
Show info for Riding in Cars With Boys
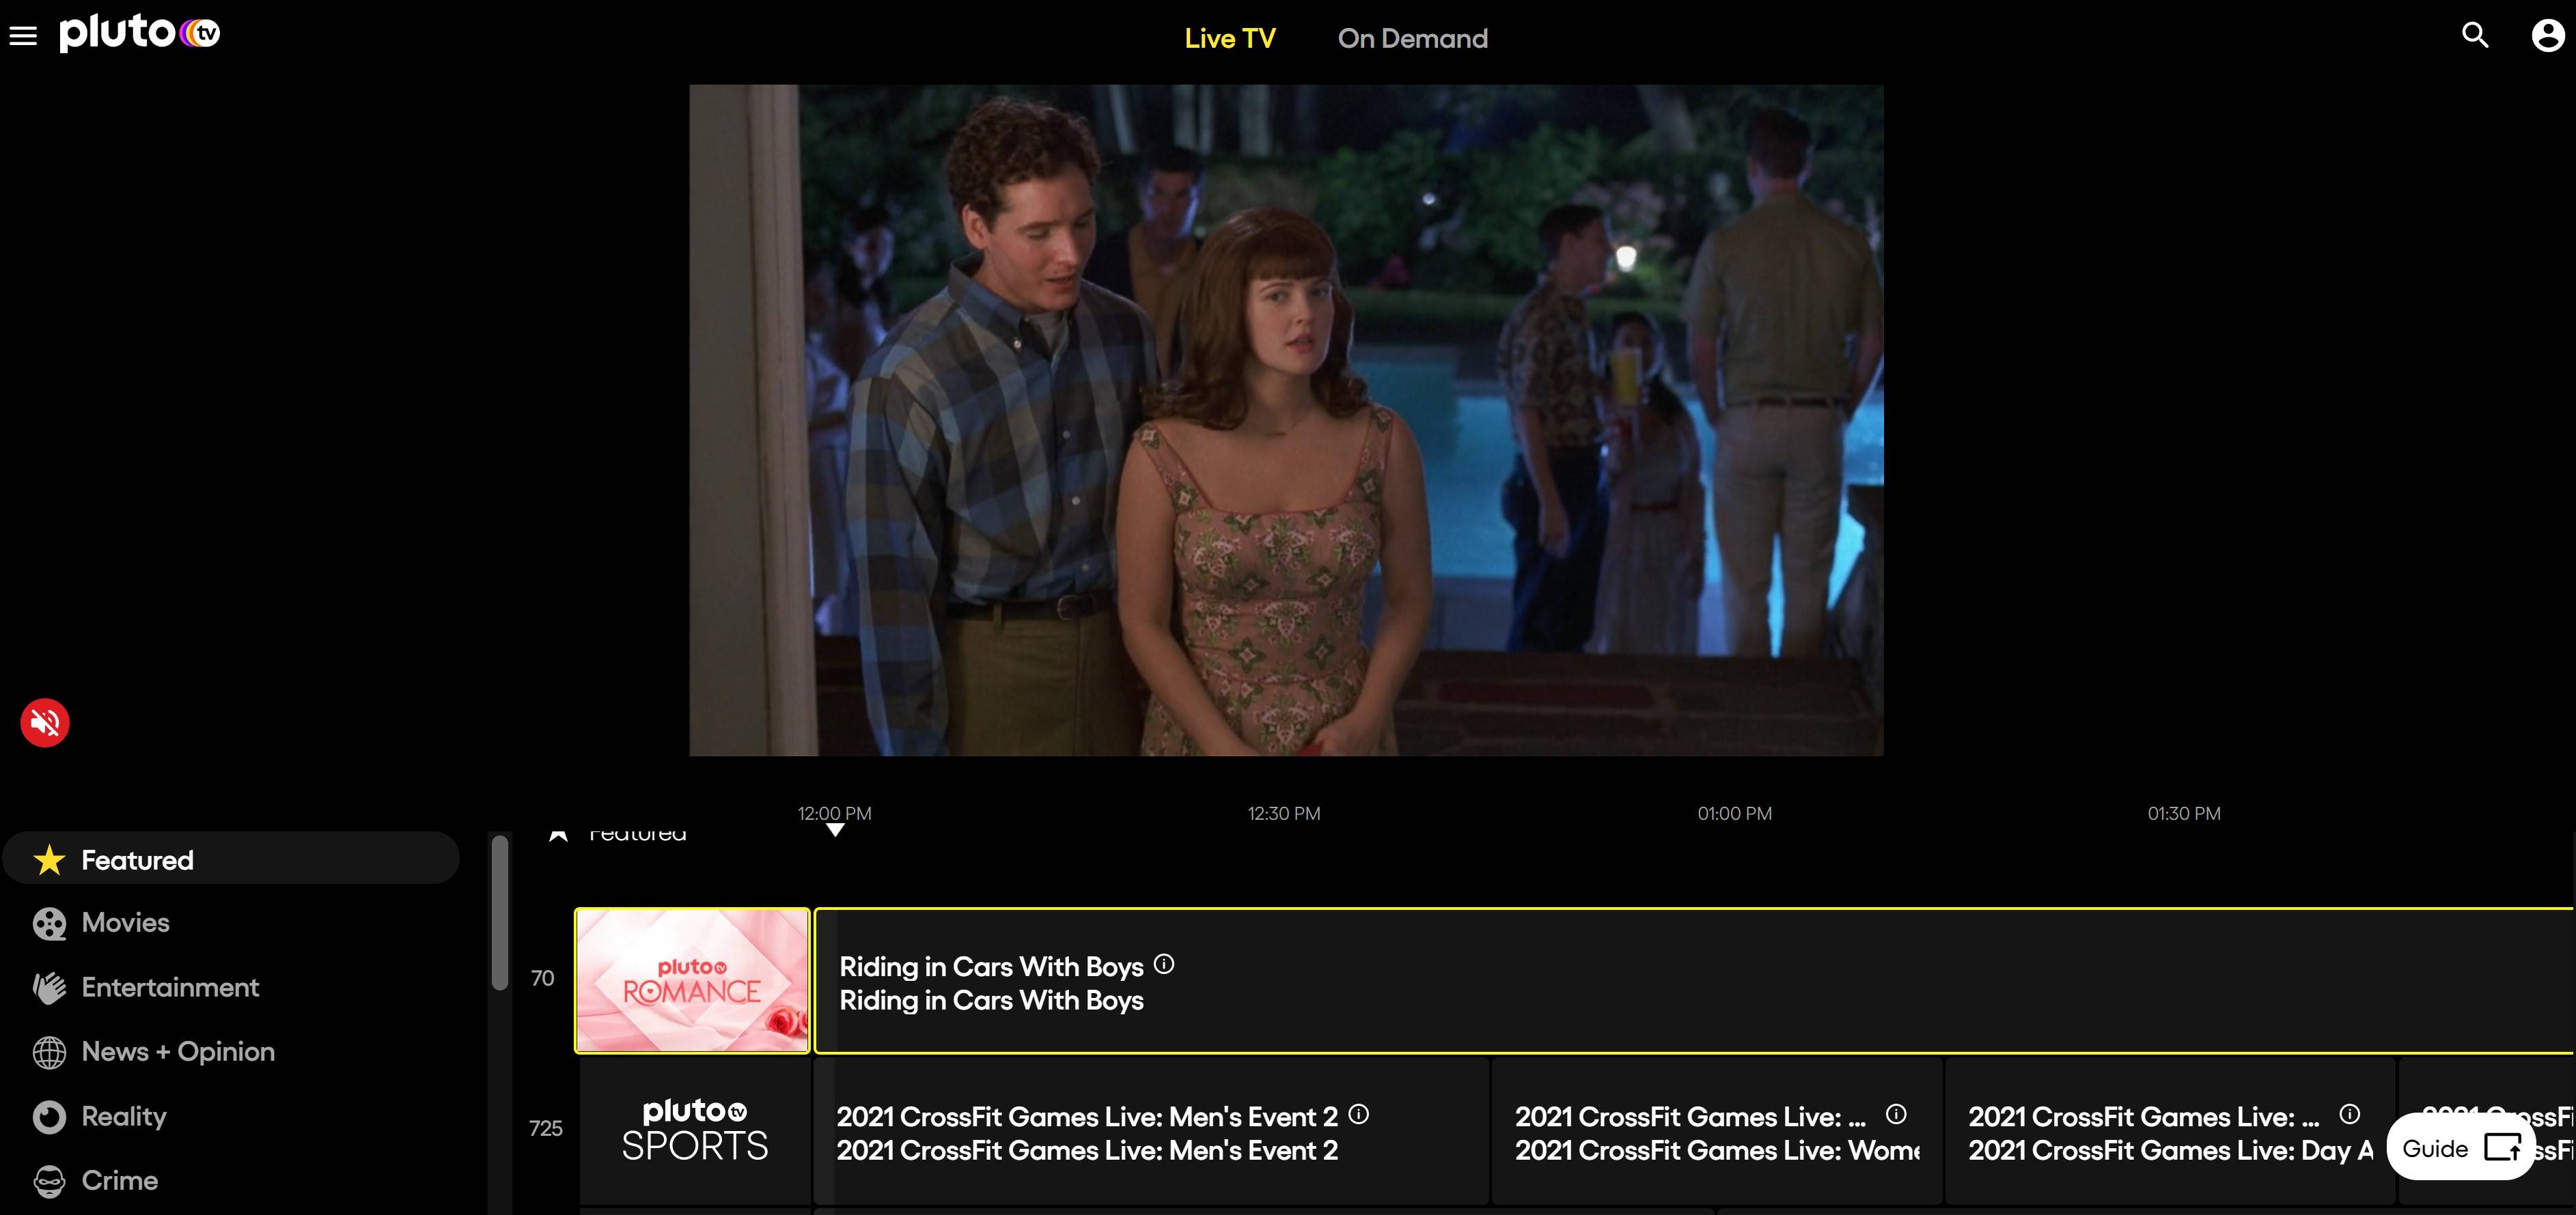tap(1164, 964)
